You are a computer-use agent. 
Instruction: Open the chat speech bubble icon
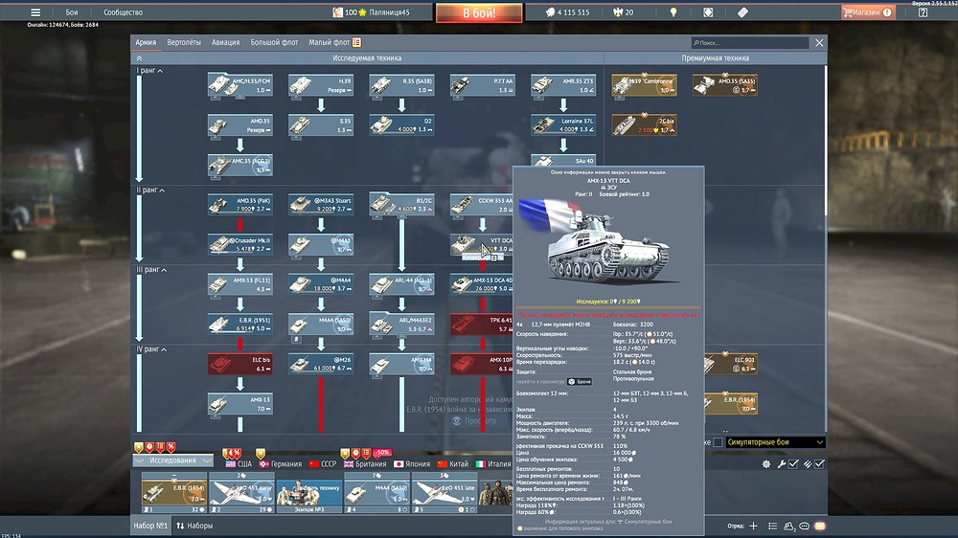(x=804, y=526)
